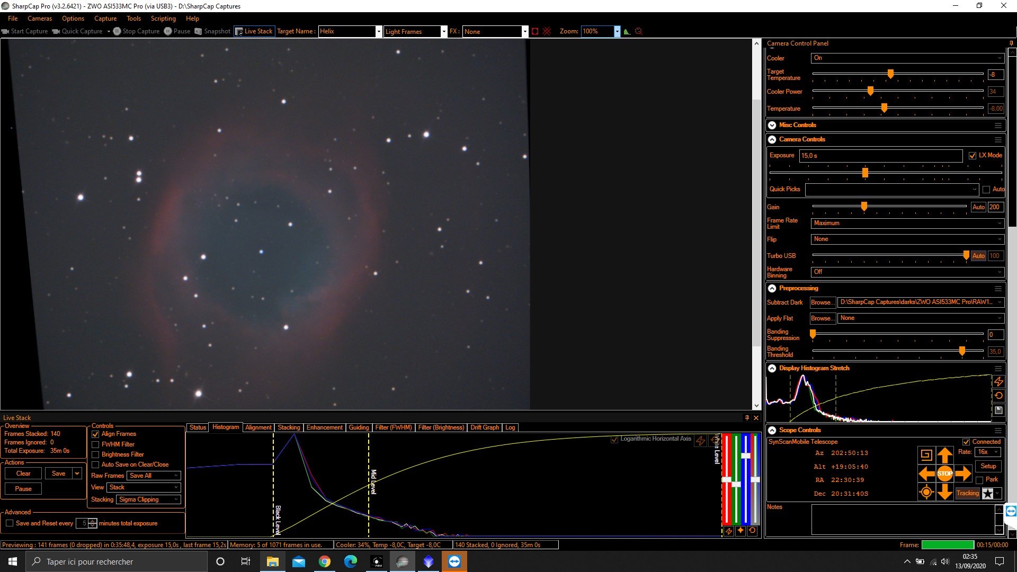Viewport: 1017px width, 572px height.
Task: Click the green histogram icon in the toolbar
Action: click(627, 31)
